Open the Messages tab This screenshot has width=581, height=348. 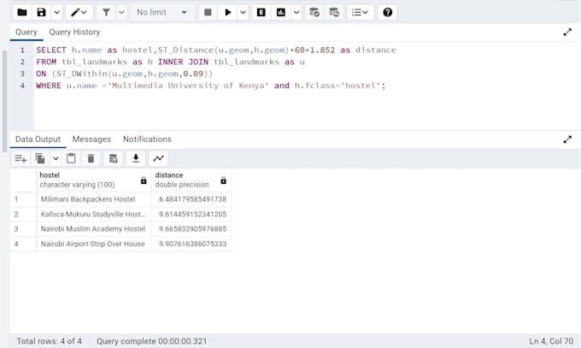click(91, 139)
